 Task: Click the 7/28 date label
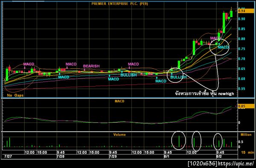tap(61, 156)
